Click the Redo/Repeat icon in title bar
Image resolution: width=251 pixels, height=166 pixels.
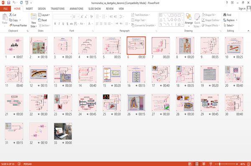[x=21, y=2]
